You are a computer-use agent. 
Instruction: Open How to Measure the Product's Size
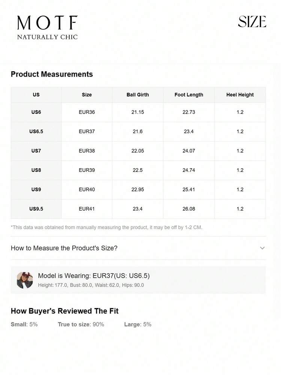coord(64,248)
